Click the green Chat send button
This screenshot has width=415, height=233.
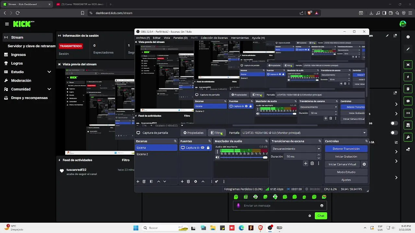pos(321,216)
